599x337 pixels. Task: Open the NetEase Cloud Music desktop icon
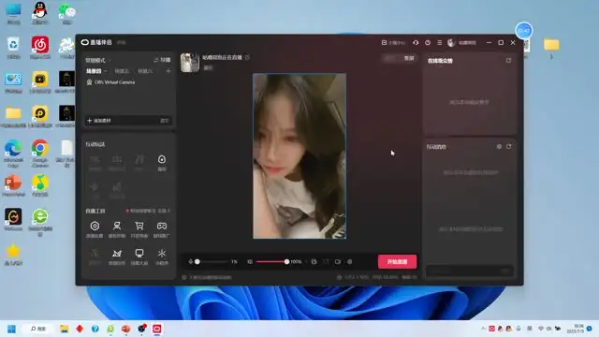[40, 48]
